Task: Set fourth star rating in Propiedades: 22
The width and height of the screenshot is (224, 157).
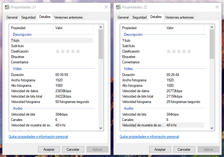Action: coord(184,51)
